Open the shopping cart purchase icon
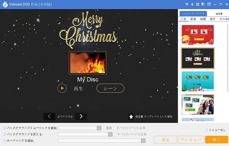 click(x=187, y=4)
